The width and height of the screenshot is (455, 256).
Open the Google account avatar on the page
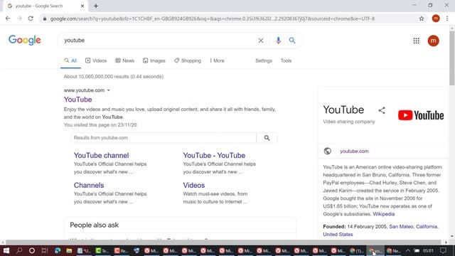[433, 41]
